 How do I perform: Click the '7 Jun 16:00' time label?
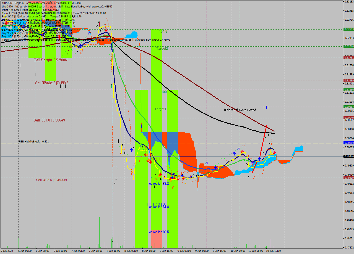(113, 251)
